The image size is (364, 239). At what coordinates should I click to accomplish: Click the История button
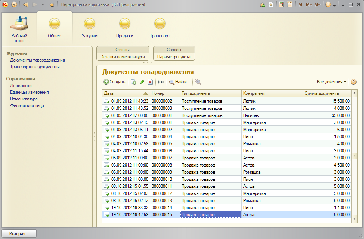coord(19,233)
